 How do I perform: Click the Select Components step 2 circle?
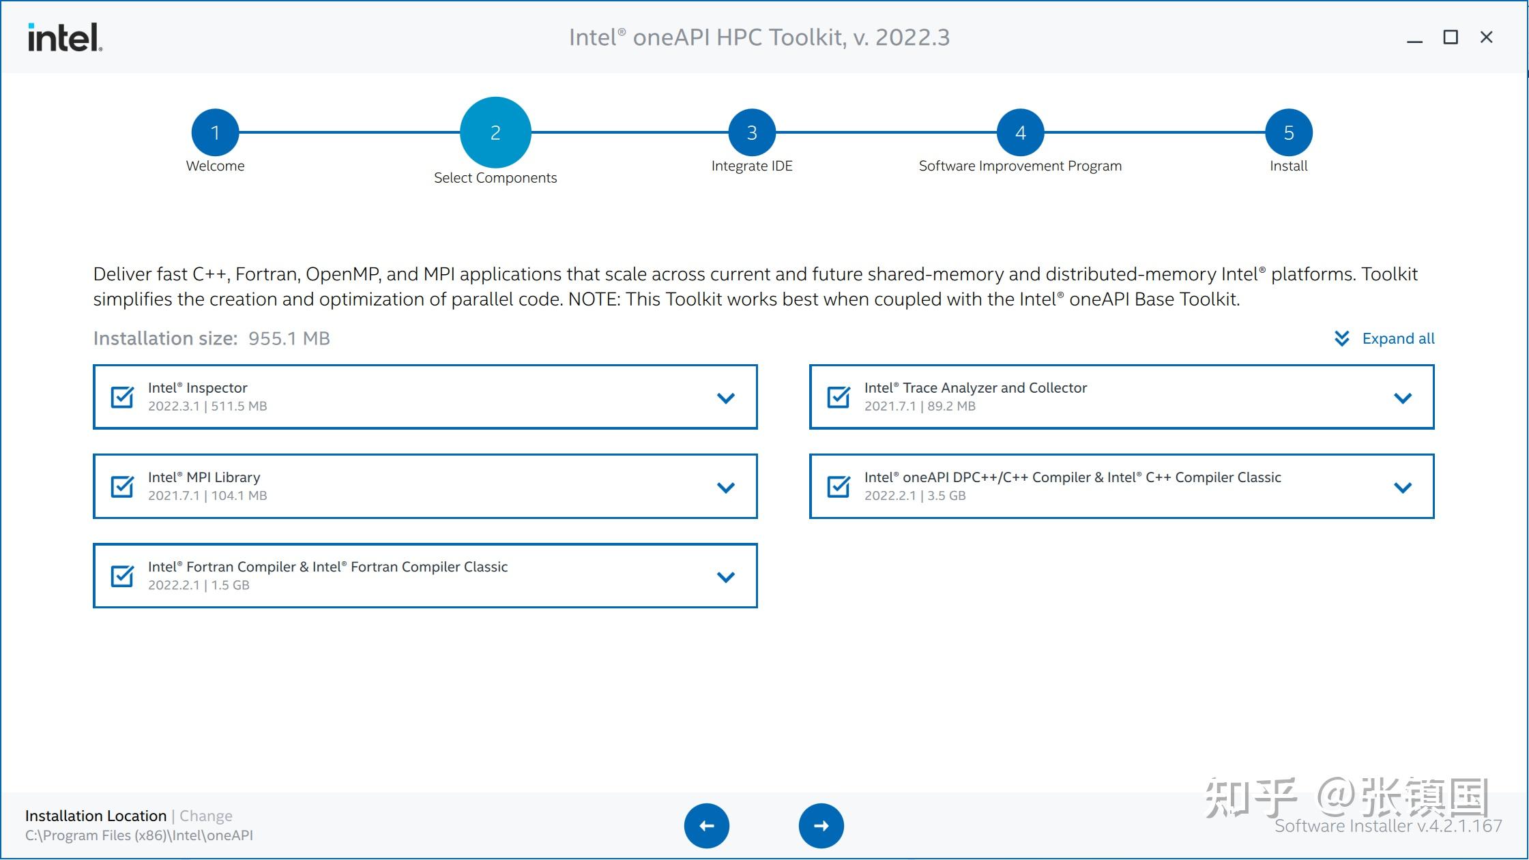[x=495, y=132]
